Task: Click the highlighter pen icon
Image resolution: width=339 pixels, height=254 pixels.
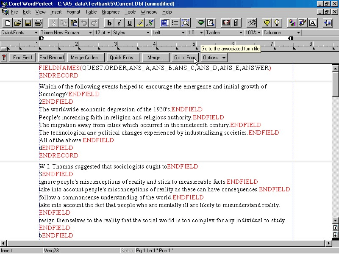Action: point(140,23)
